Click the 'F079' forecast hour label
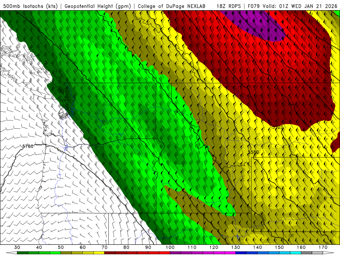The image size is (340, 255). [x=254, y=6]
